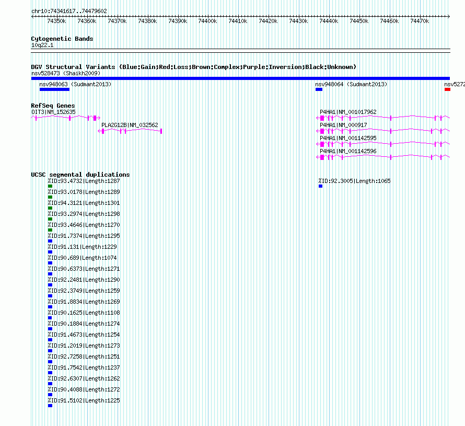Click the OIT3|NM_152635 gene label
This screenshot has height=426, width=465.
pos(53,112)
